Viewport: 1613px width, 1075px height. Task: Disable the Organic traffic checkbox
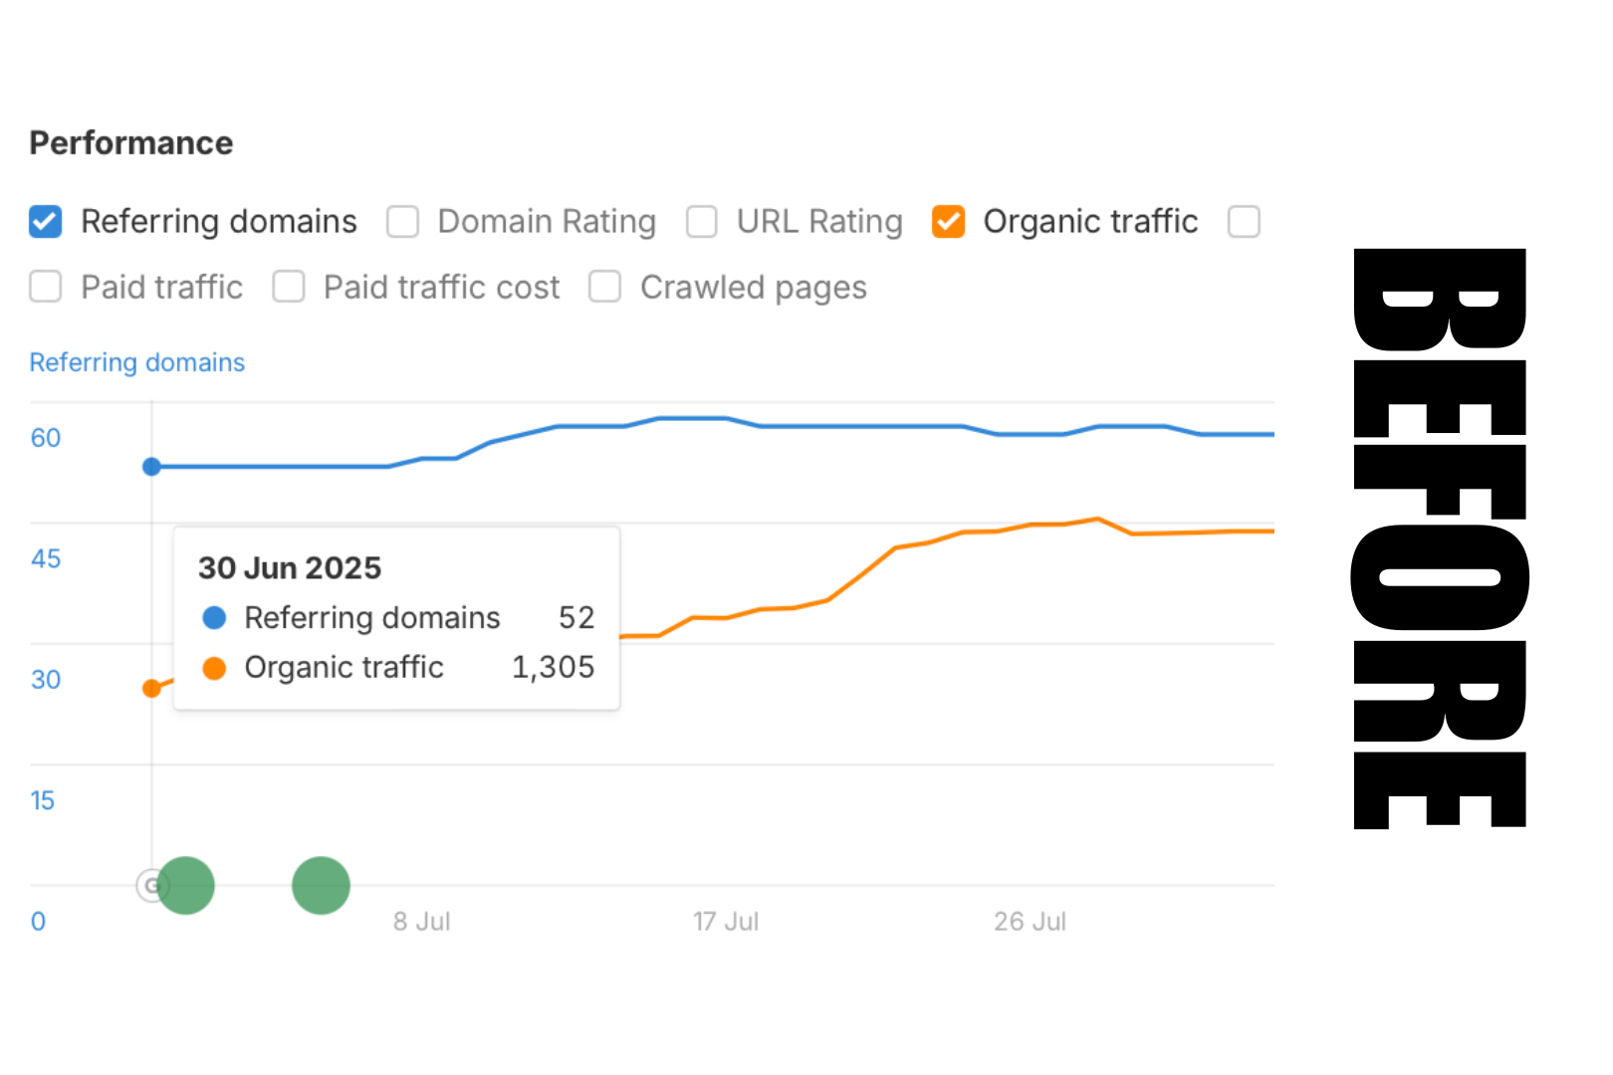(948, 222)
